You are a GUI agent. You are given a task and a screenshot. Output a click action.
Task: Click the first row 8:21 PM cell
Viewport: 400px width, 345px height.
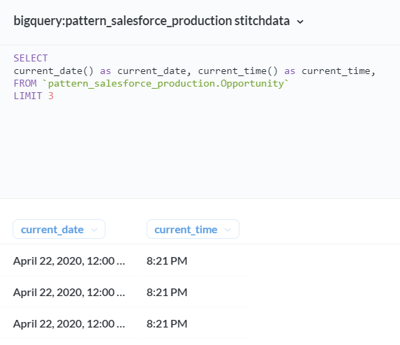(x=193, y=260)
